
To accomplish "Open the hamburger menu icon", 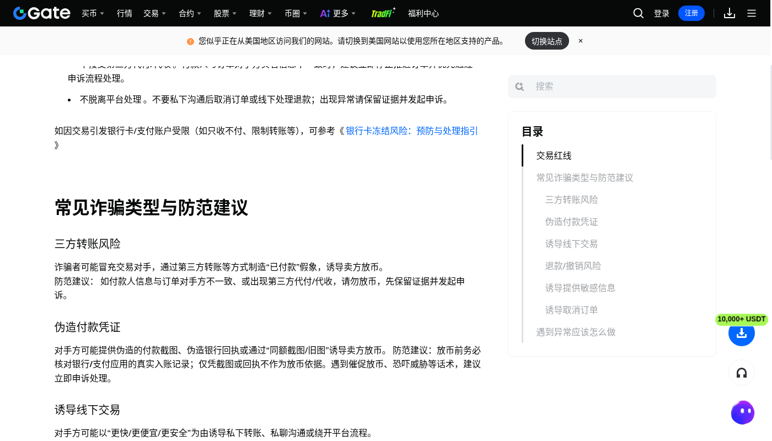I will tap(752, 13).
